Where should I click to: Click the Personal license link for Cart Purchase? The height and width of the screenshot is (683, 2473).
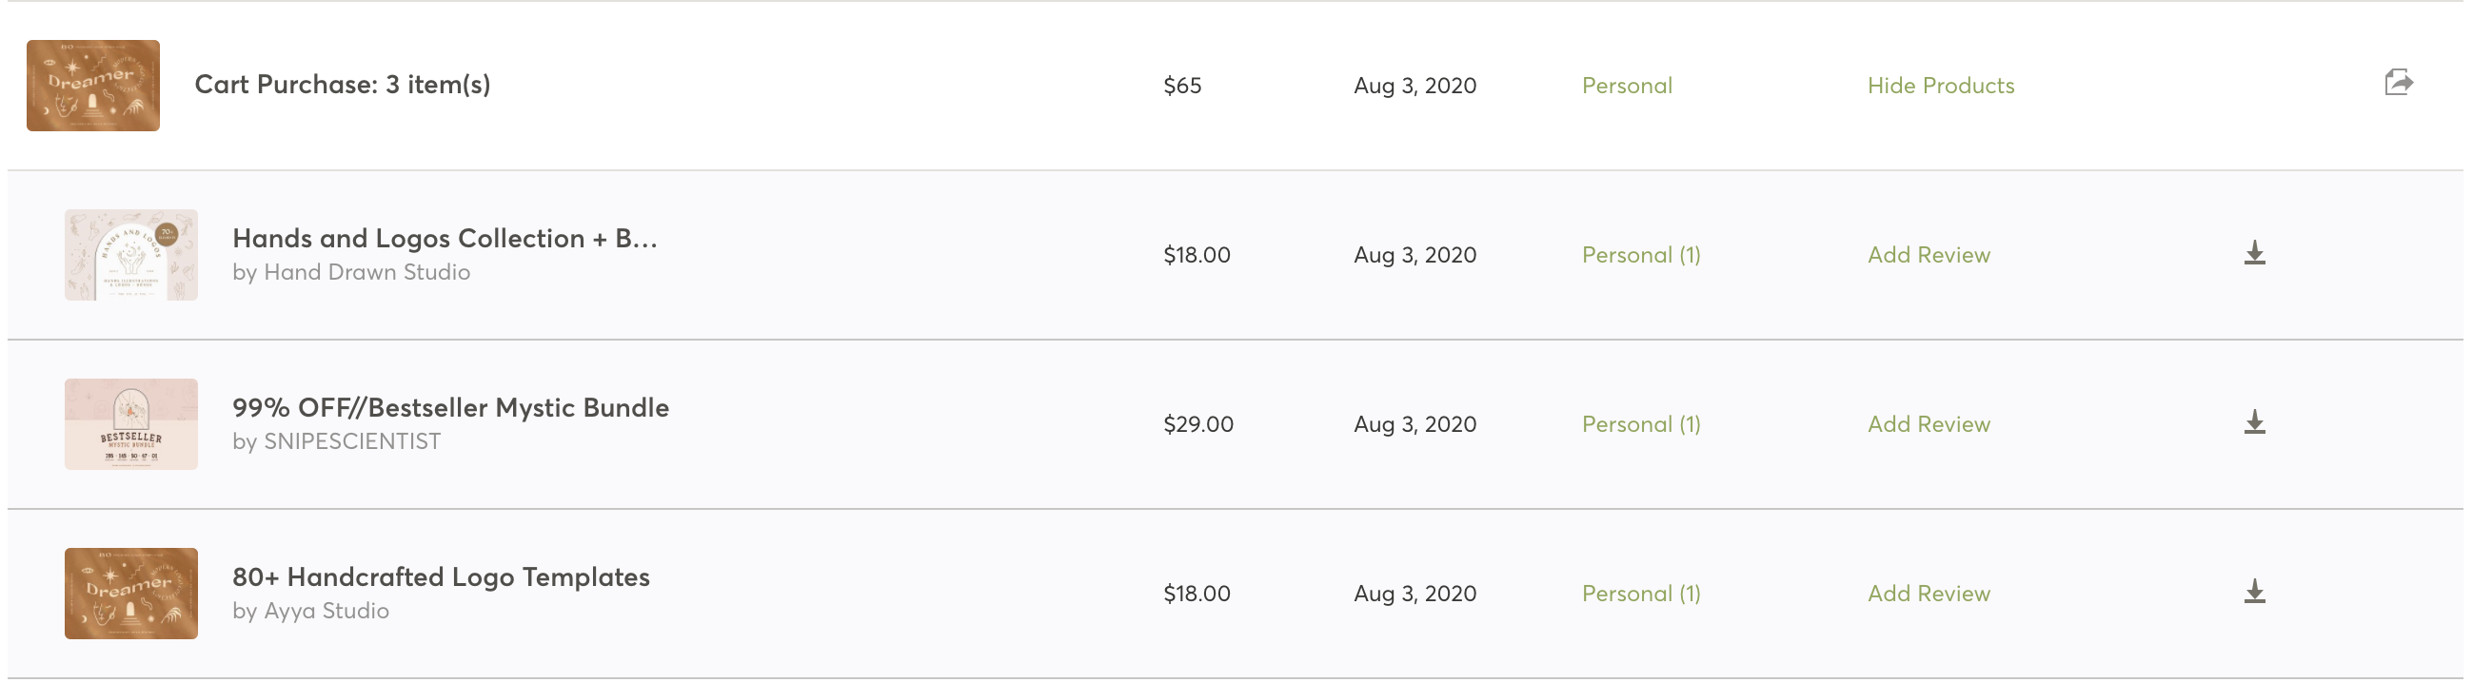[1626, 86]
